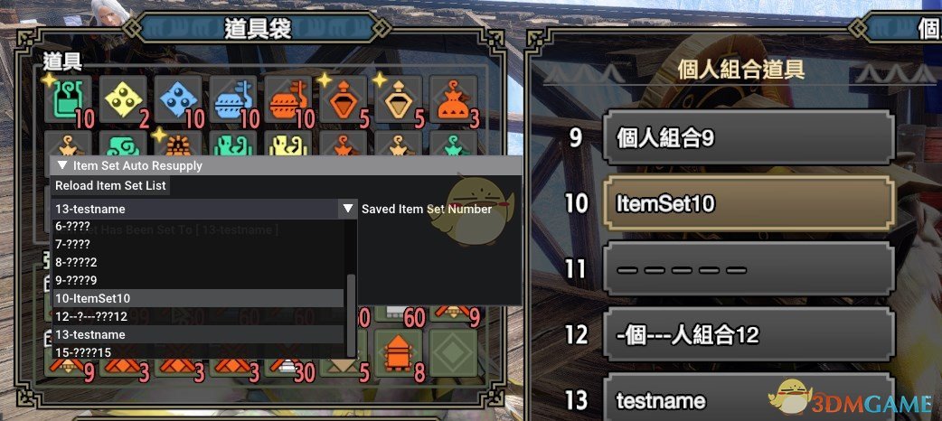Viewport: 942px width, 421px height.
Task: Click the dropdown list vertical scrollbar
Action: pos(351,315)
